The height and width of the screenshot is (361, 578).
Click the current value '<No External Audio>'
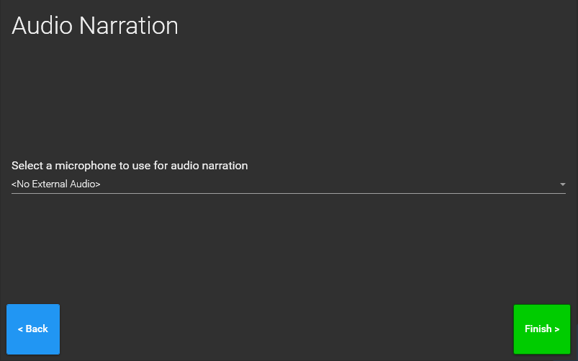[x=56, y=184]
